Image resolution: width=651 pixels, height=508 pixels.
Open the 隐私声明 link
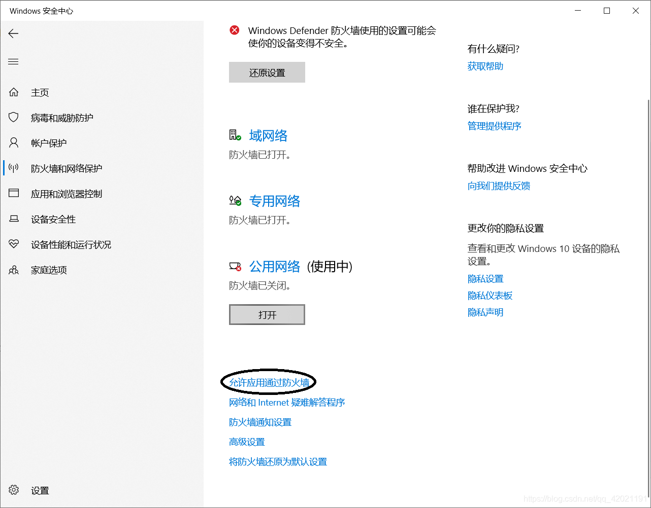click(485, 312)
